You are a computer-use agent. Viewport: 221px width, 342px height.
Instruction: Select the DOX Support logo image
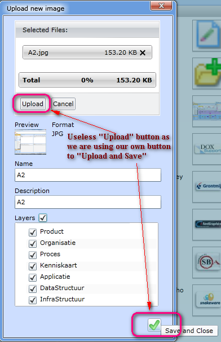207,149
